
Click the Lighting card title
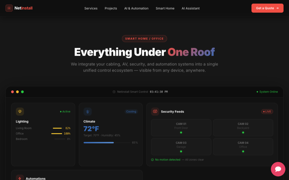pyautogui.click(x=22, y=121)
